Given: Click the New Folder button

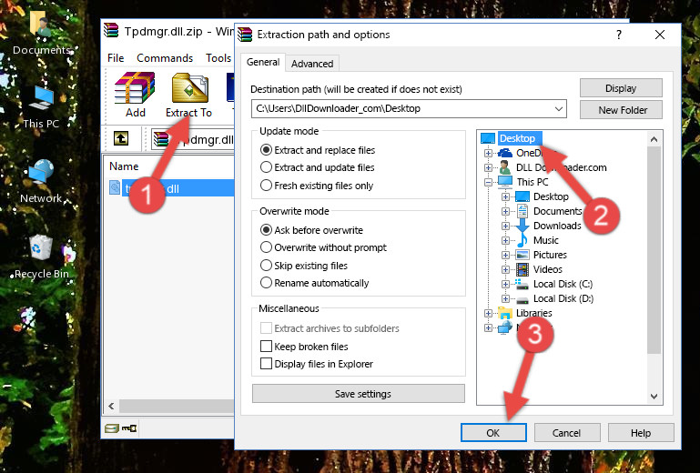Looking at the screenshot, I should pyautogui.click(x=621, y=110).
